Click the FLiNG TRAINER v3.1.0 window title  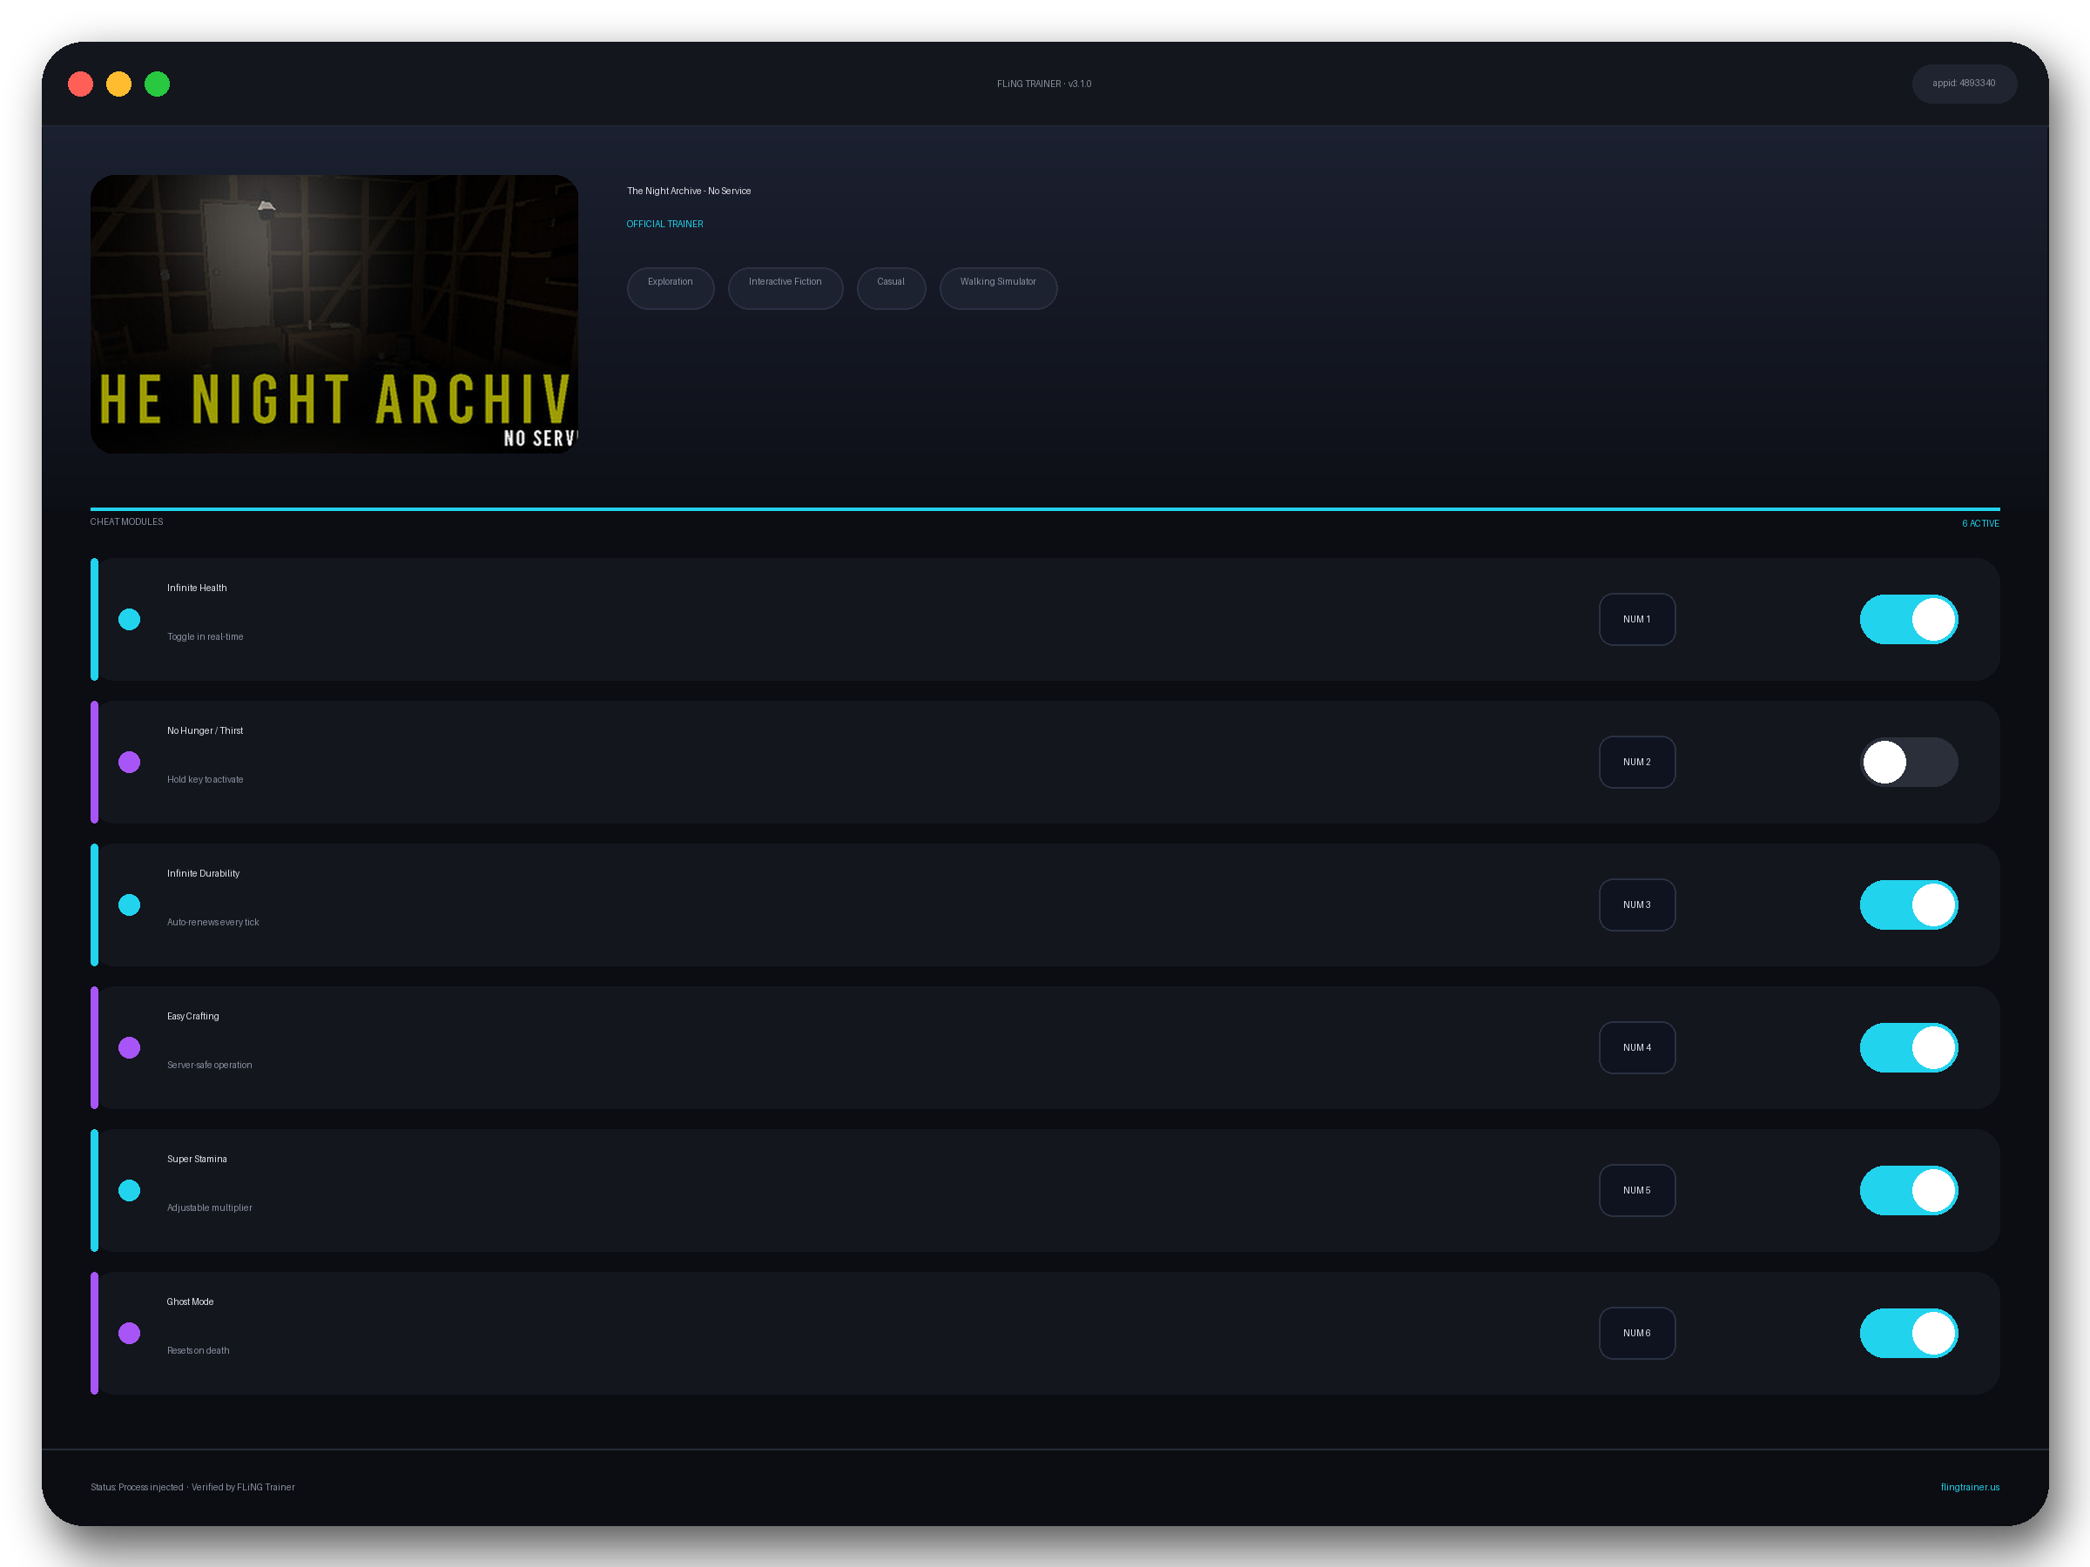pyautogui.click(x=1044, y=83)
